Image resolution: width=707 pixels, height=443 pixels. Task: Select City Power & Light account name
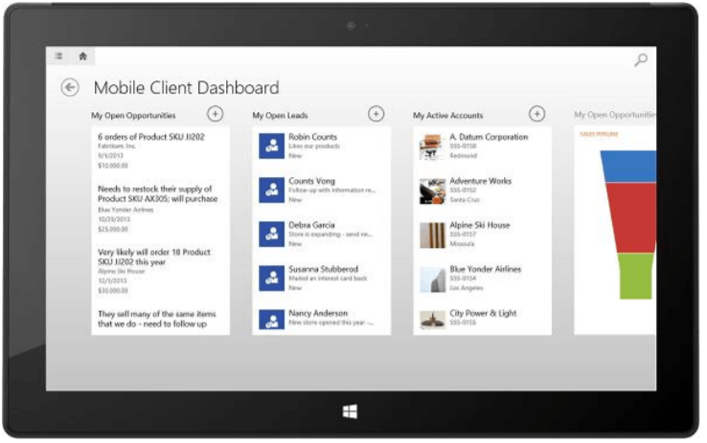[483, 313]
